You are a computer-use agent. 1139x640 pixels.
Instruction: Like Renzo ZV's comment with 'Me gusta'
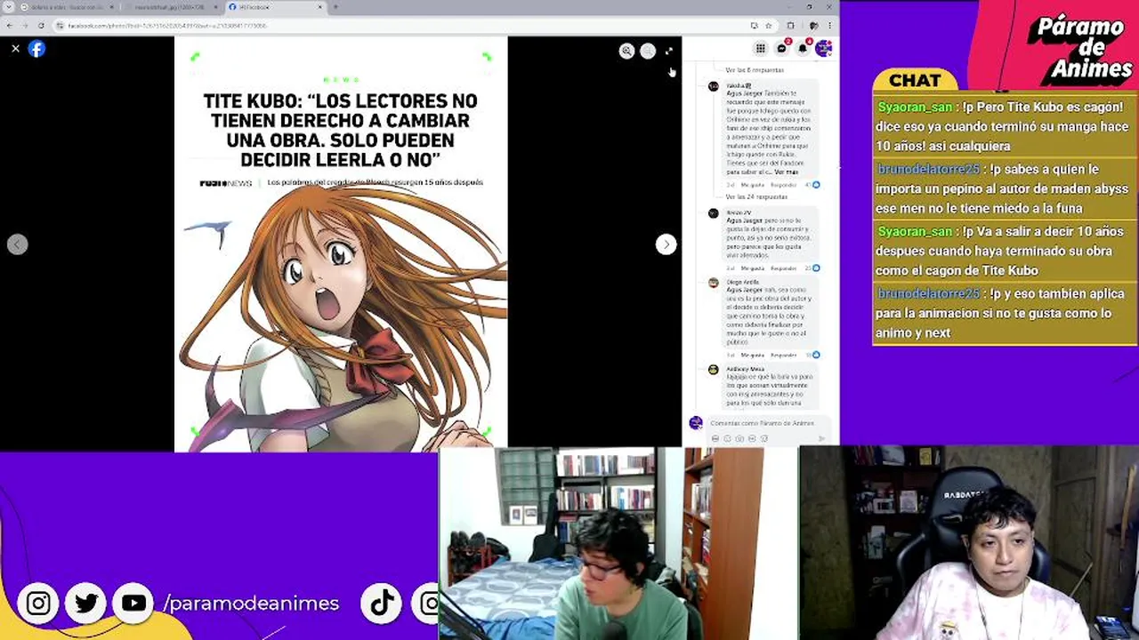[753, 268]
